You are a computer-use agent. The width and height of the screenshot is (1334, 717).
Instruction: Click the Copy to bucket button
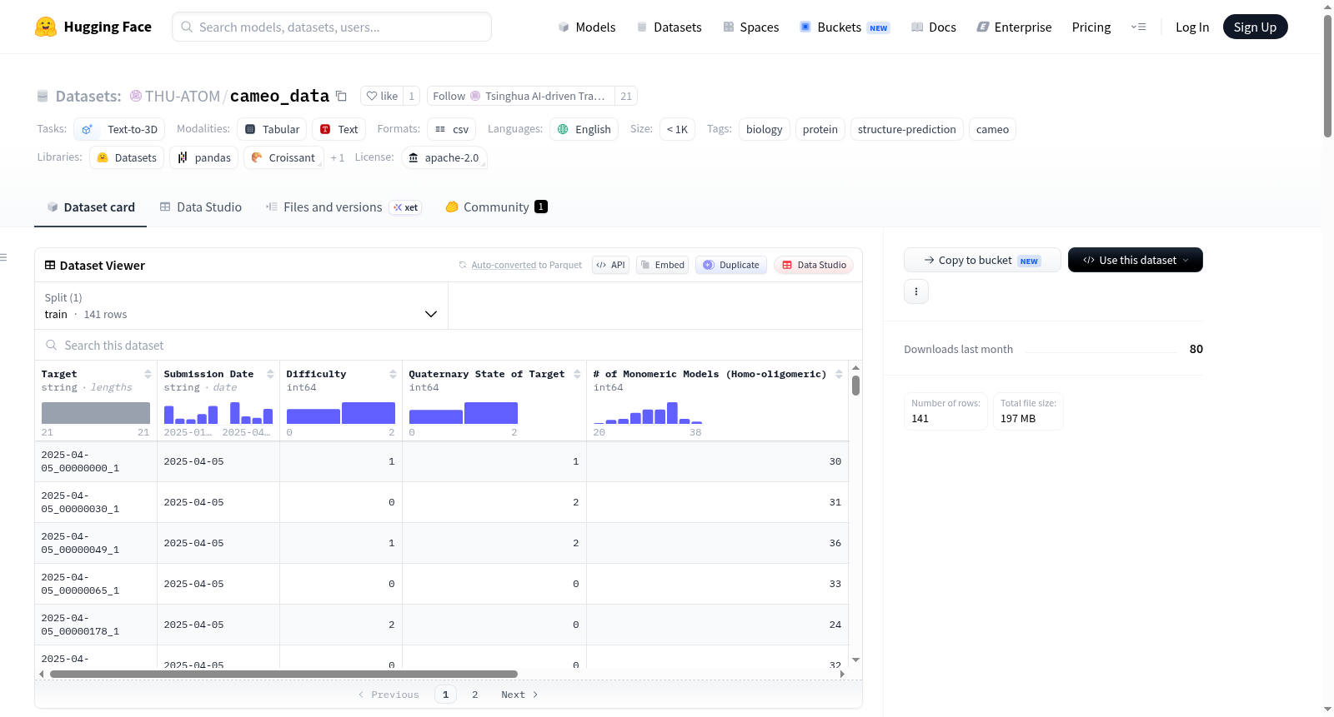[x=982, y=260]
